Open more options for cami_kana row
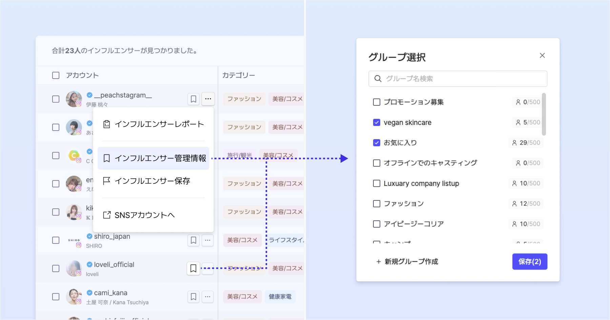Viewport: 610px width, 320px height. click(208, 297)
